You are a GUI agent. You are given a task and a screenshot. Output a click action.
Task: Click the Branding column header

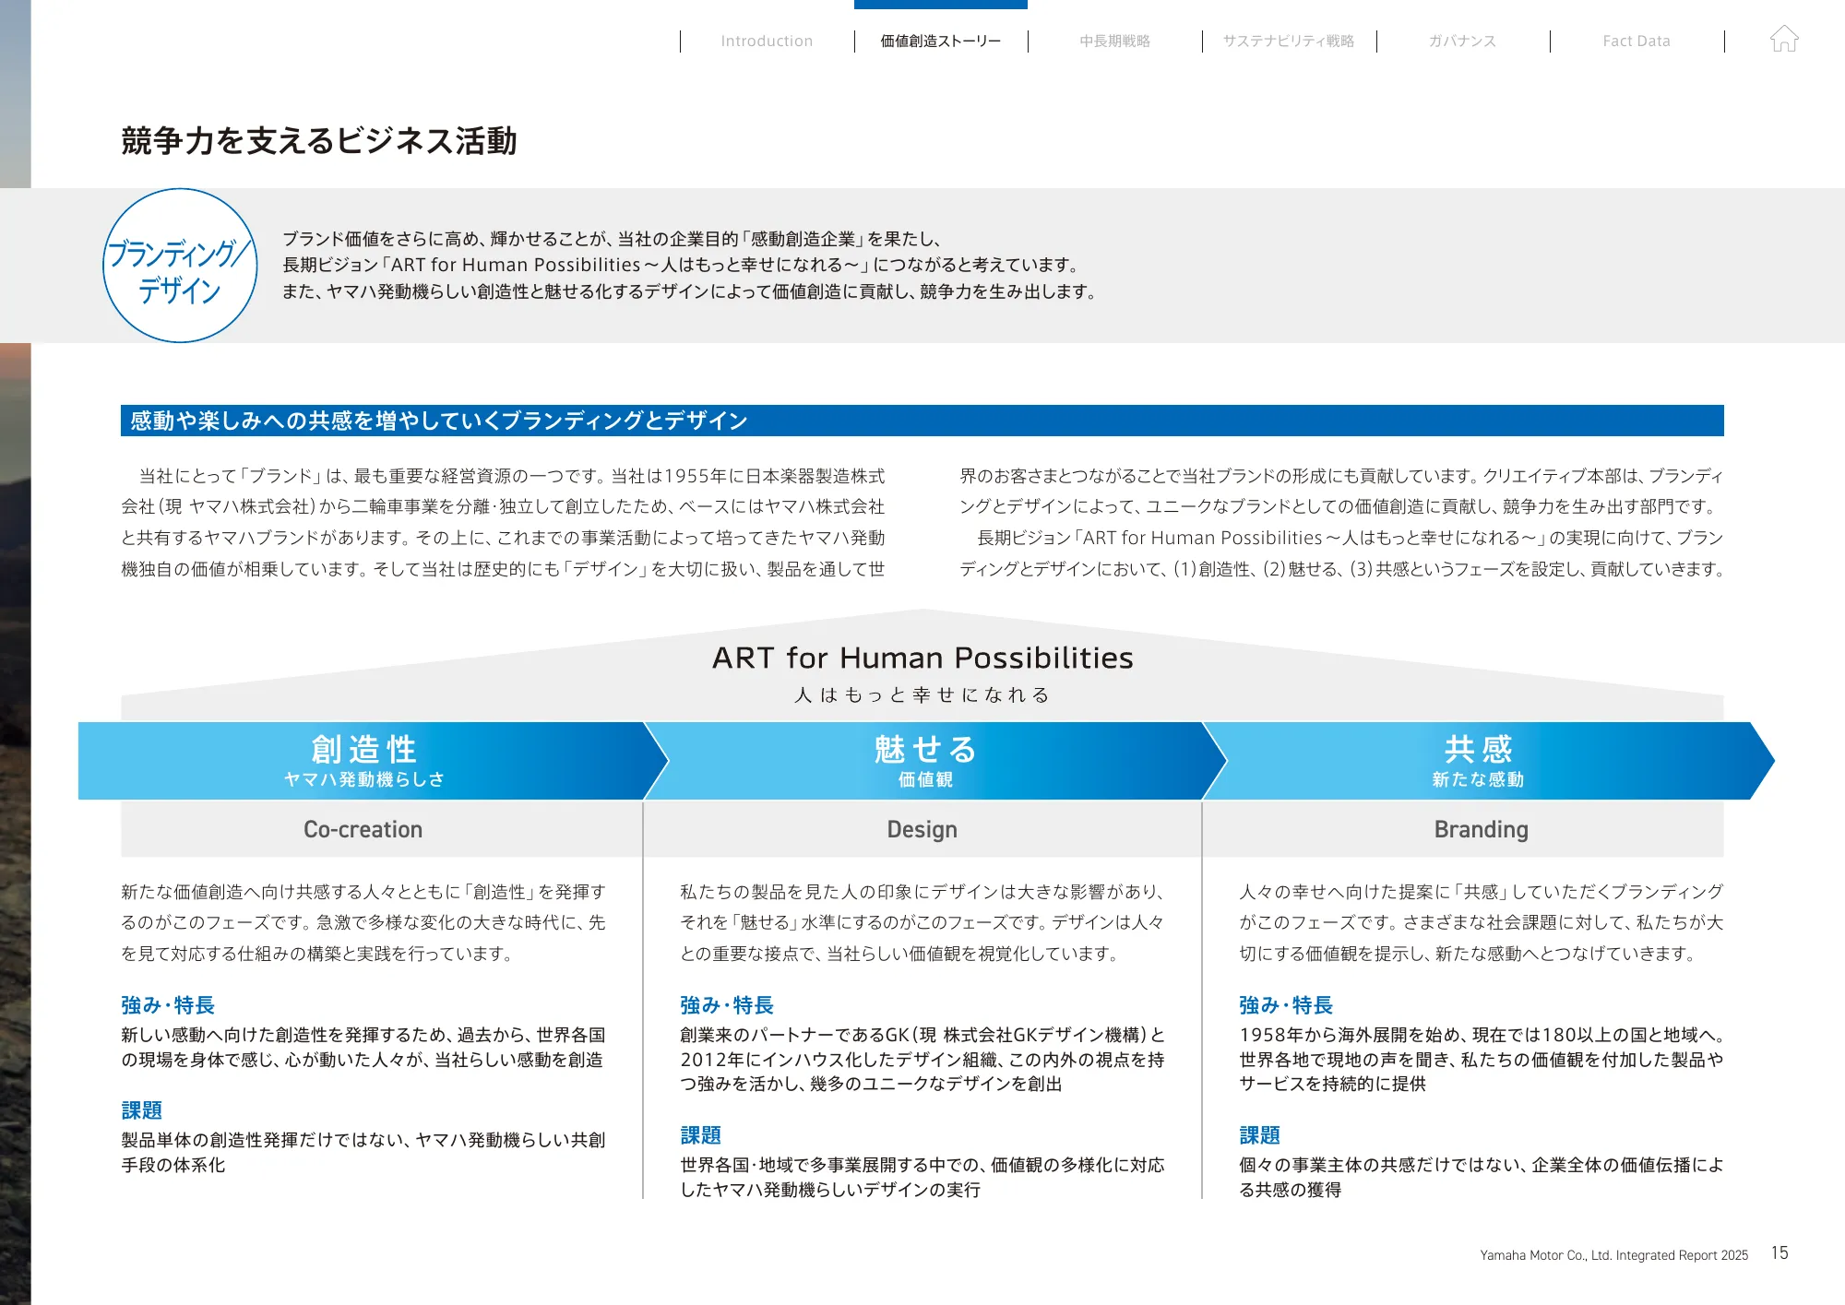coord(1481,829)
